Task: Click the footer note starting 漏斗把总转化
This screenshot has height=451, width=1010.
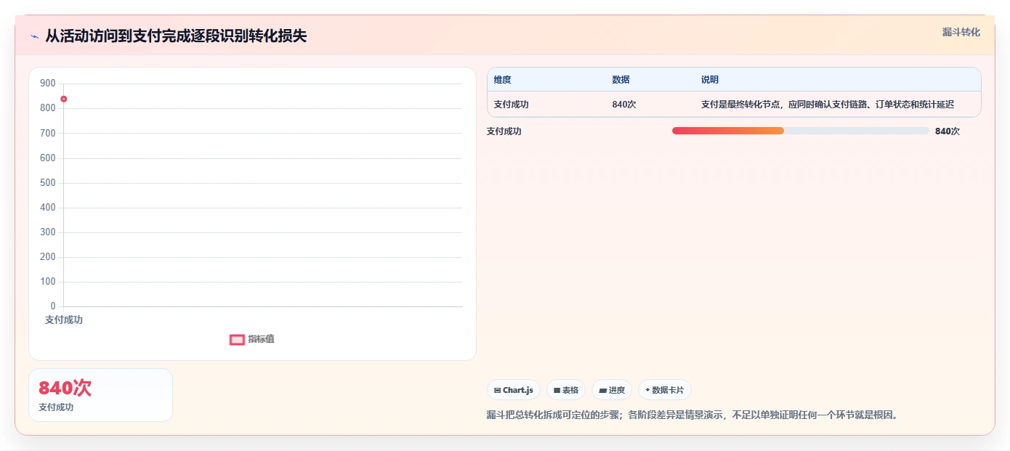Action: pos(692,415)
